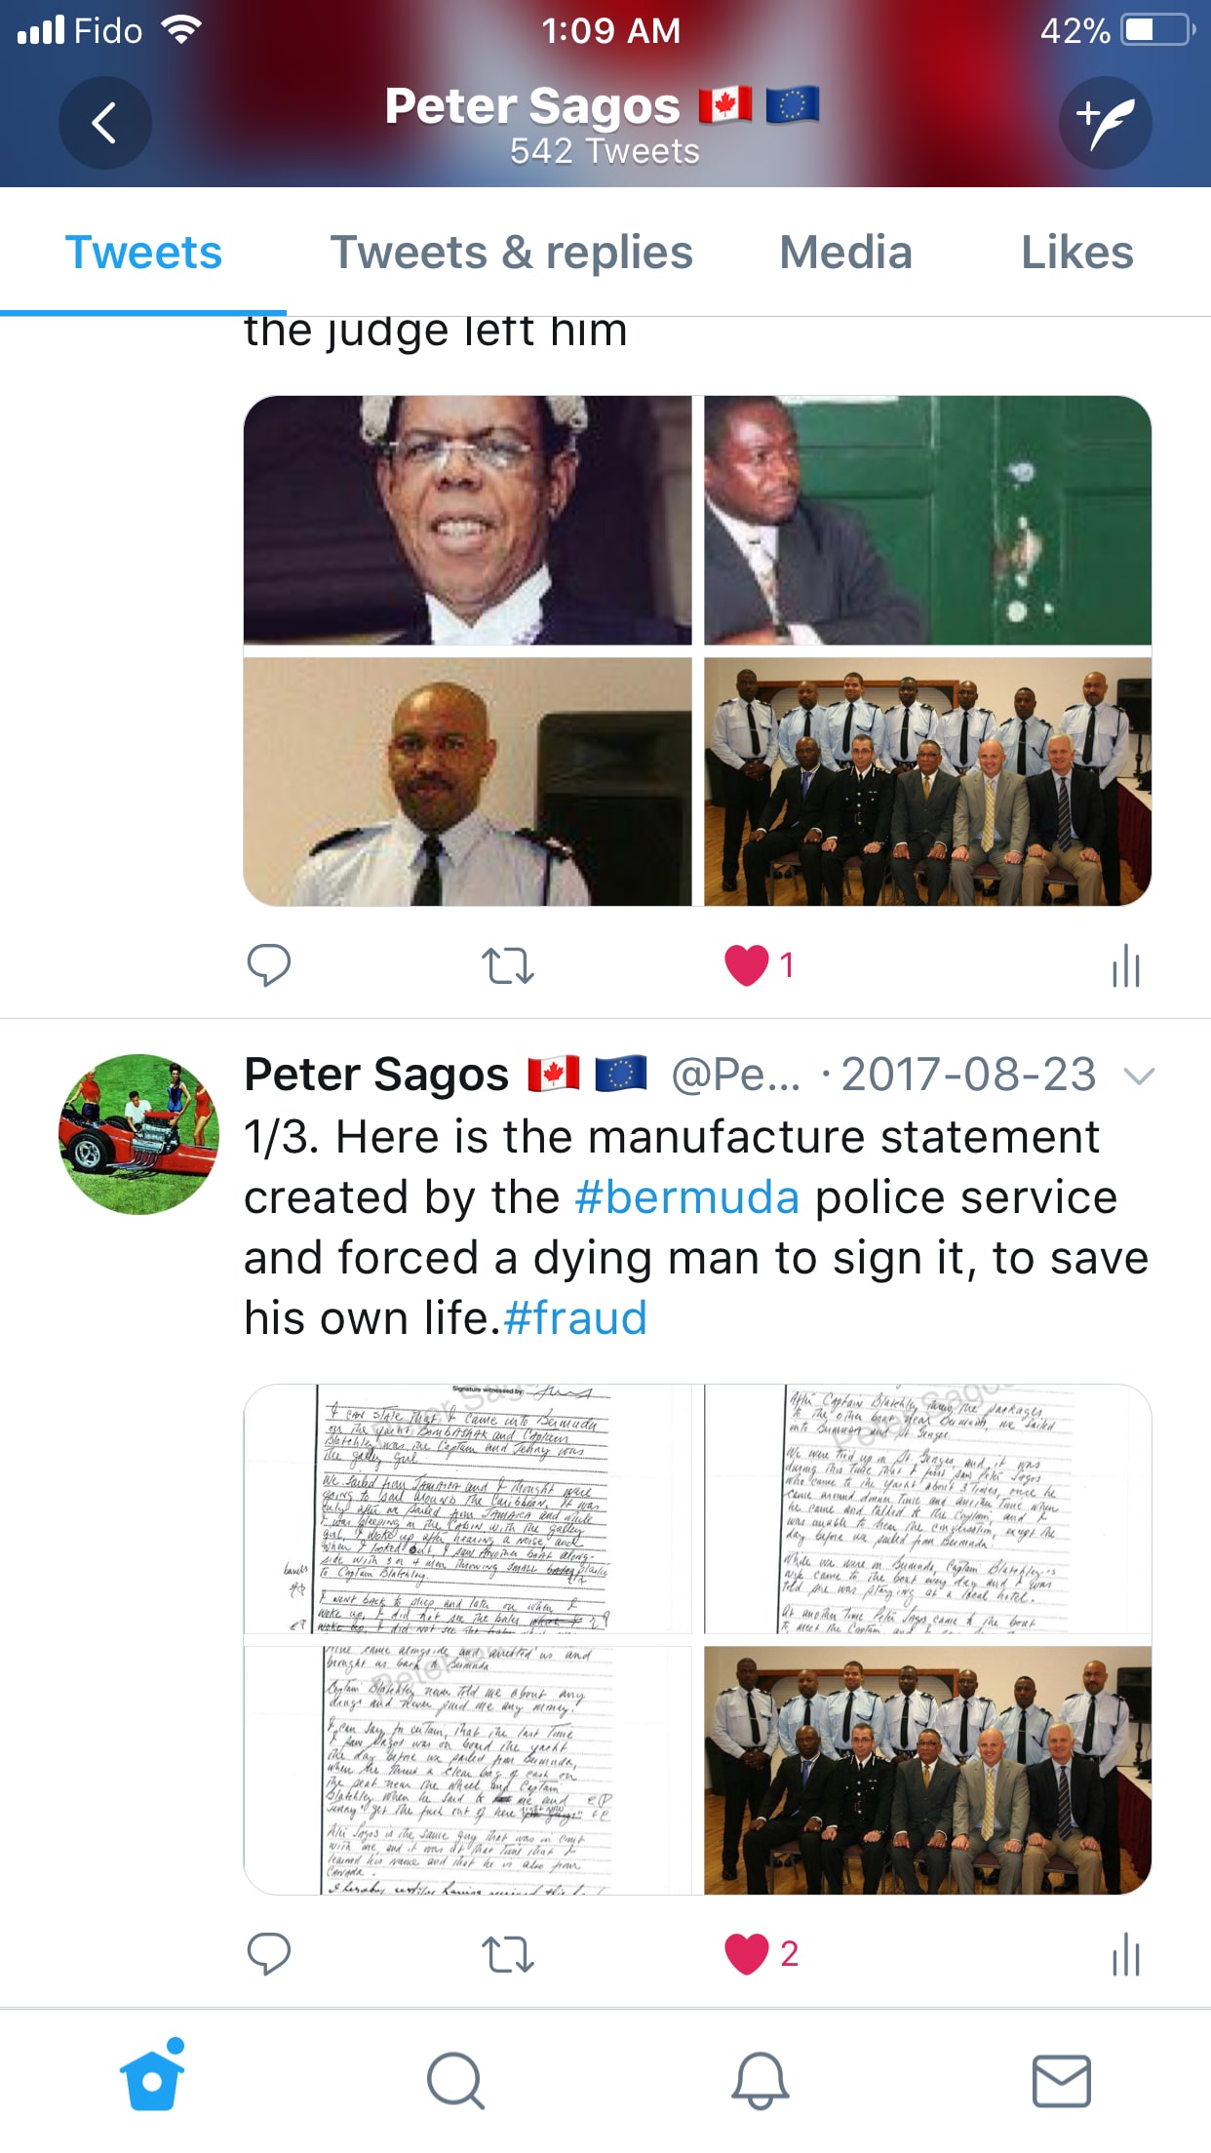The image size is (1211, 2153).
Task: Compose a new tweet with feather icon
Action: (1106, 123)
